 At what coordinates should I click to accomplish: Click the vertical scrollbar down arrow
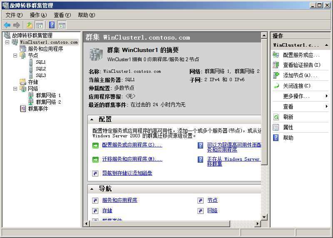(x=264, y=217)
